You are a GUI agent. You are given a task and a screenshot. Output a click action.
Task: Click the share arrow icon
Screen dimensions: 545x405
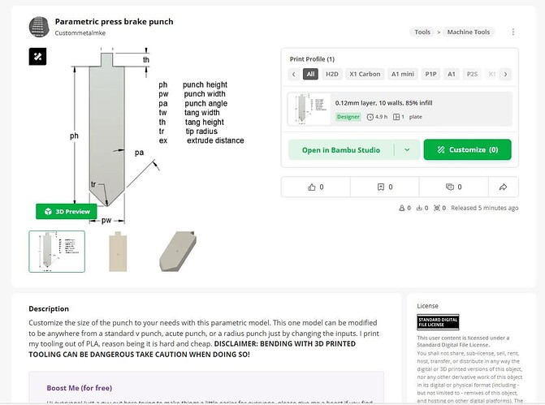[503, 187]
